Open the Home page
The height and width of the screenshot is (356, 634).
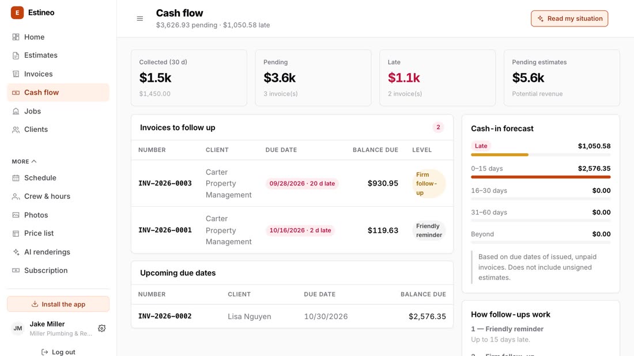tap(58, 37)
